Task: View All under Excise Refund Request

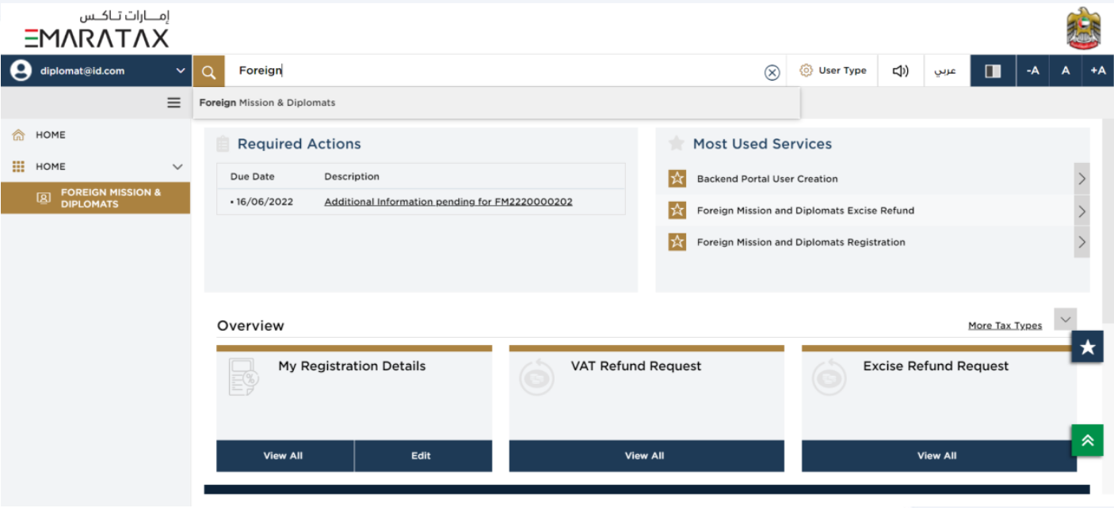Action: pyautogui.click(x=939, y=456)
